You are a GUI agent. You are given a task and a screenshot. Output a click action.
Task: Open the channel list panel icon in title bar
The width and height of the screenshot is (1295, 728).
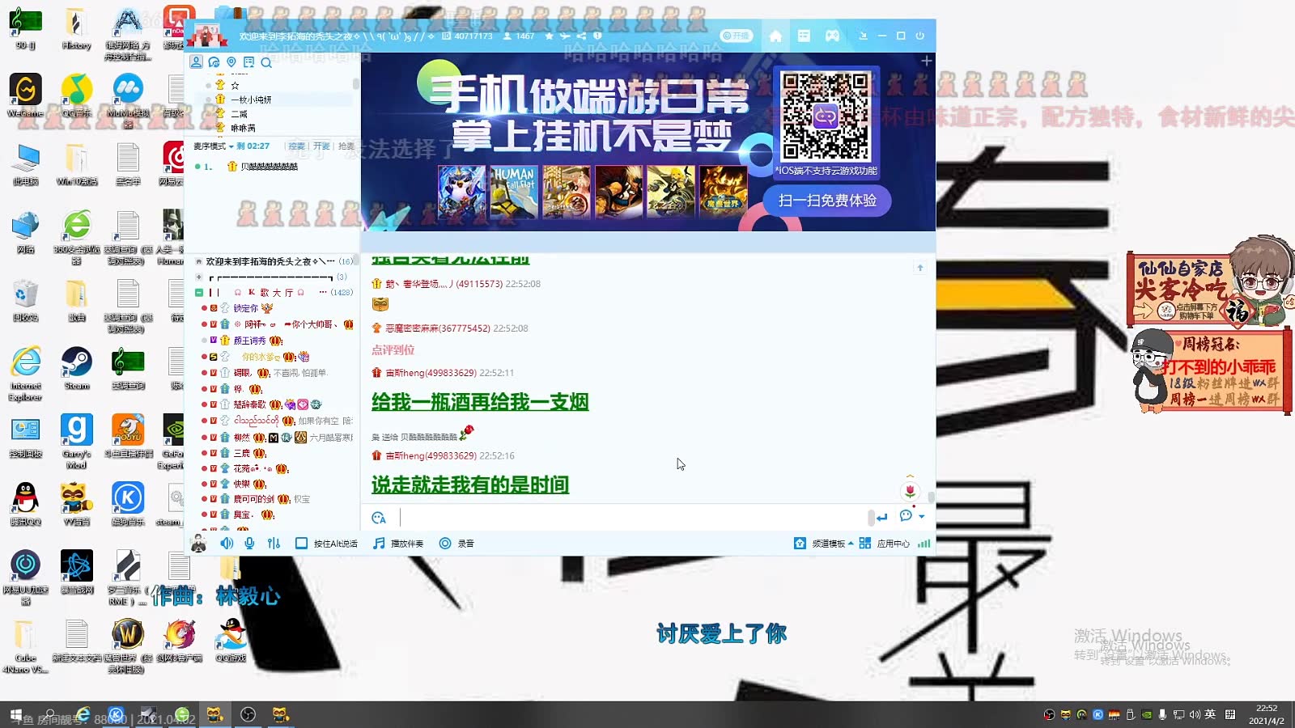click(x=804, y=36)
